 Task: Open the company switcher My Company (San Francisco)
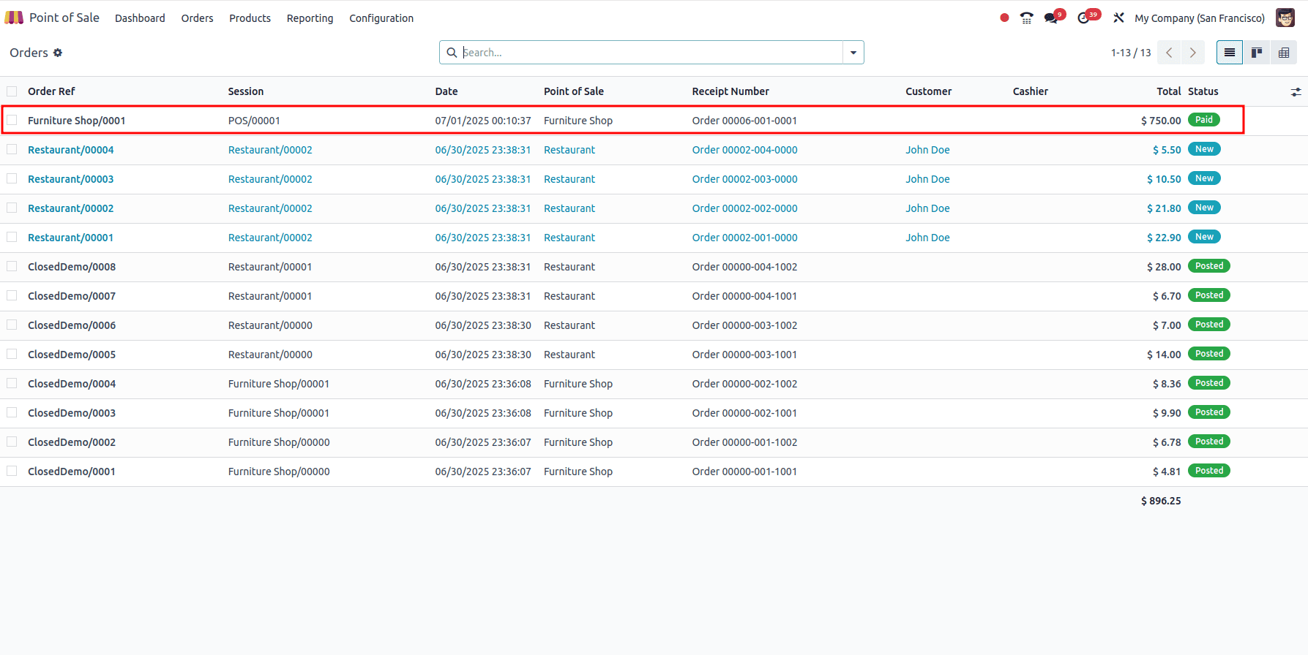1200,18
